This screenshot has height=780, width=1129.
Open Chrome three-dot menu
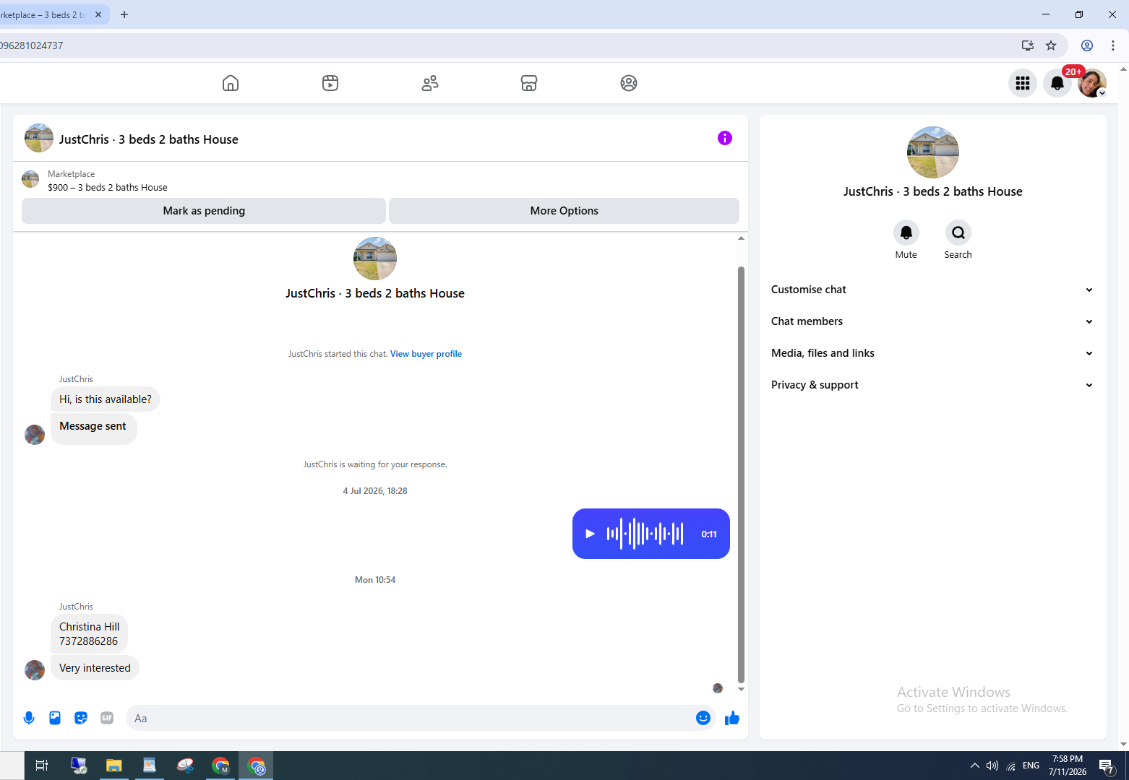pos(1113,45)
